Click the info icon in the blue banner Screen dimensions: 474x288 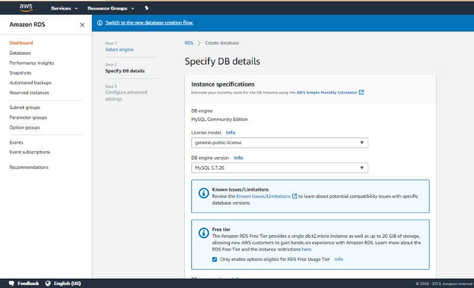tap(100, 23)
